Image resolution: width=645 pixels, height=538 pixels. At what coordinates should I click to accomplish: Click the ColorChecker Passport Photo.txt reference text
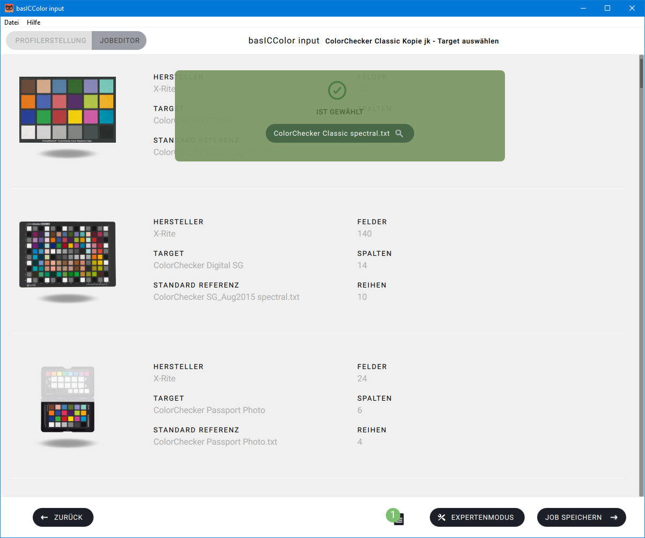click(x=215, y=442)
